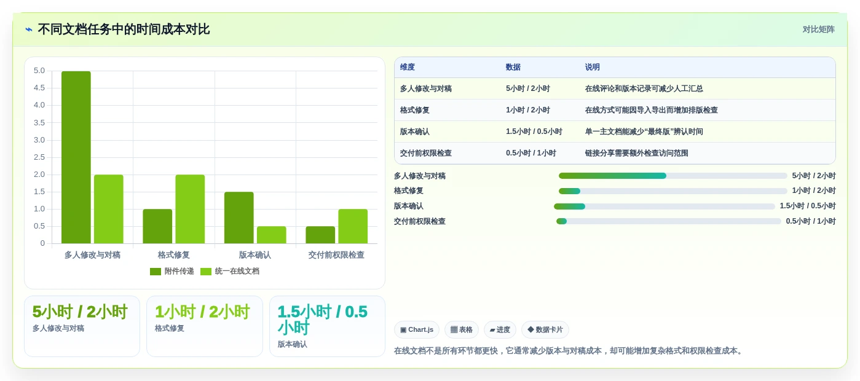Click the lightning icon beside the title
The width and height of the screenshot is (860, 381).
29,29
